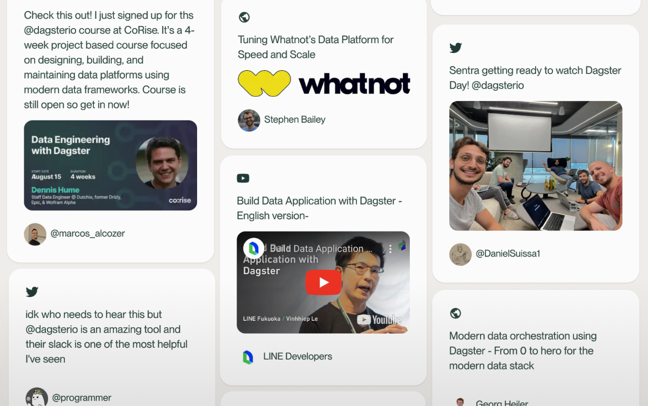Image resolution: width=648 pixels, height=406 pixels.
Task: Click the globe icon above Whatnot article
Action: tap(244, 17)
